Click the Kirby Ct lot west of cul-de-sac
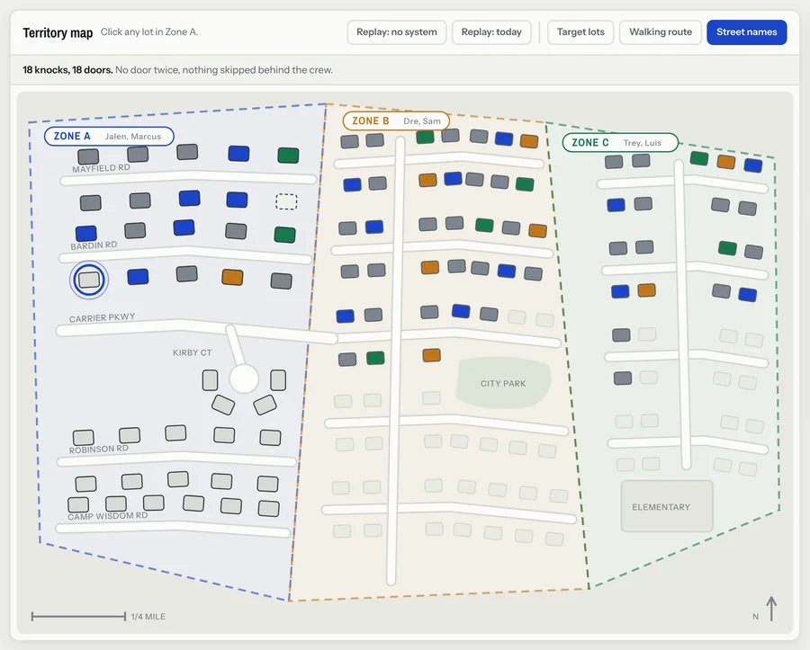 point(210,380)
